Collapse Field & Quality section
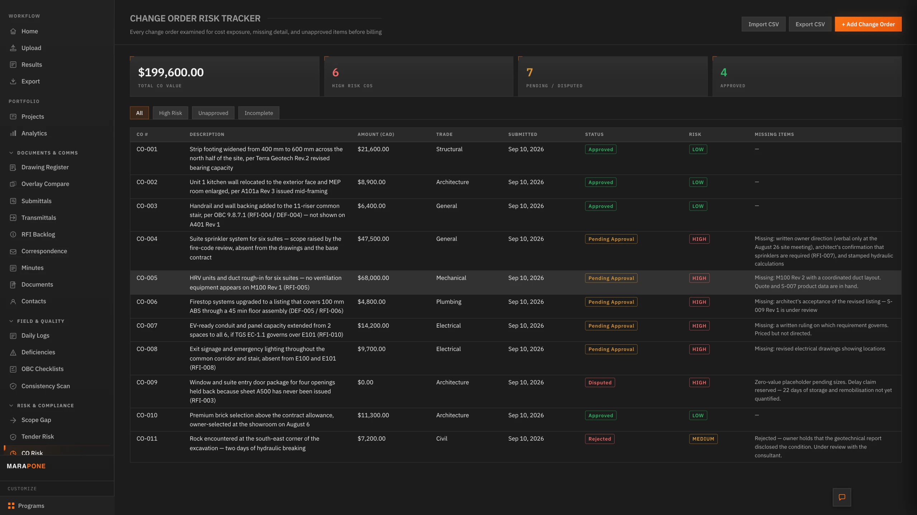The width and height of the screenshot is (917, 515). (x=37, y=321)
